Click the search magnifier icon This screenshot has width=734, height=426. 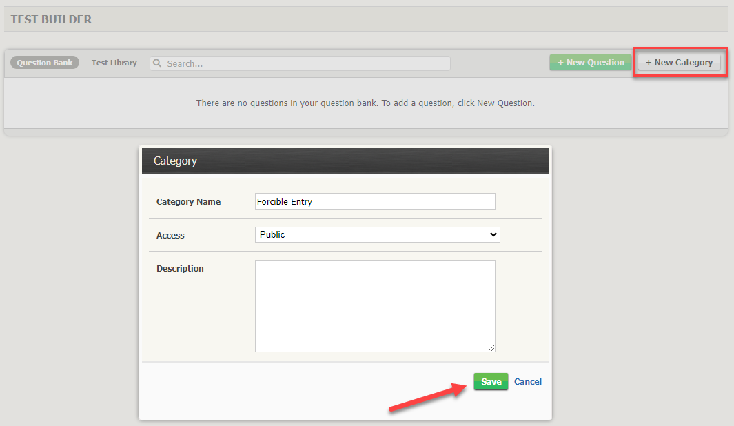point(157,63)
